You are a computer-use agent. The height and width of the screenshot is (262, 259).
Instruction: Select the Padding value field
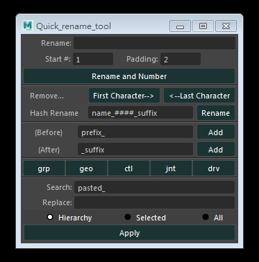181,59
